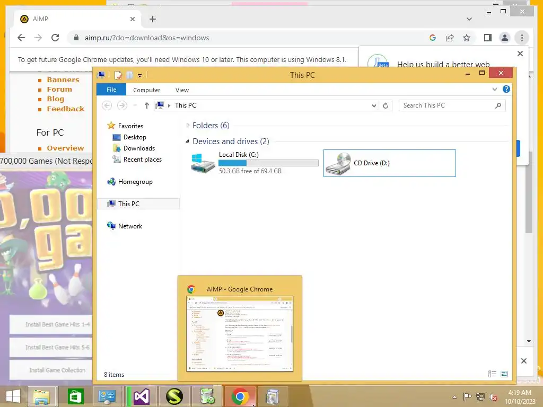Open the File tab in This PC
This screenshot has height=407, width=543.
(x=111, y=90)
